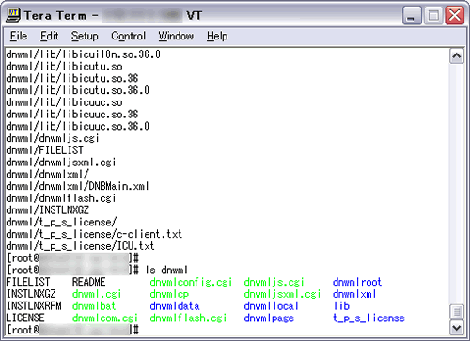
Task: Open the Edit menu
Action: [x=49, y=36]
